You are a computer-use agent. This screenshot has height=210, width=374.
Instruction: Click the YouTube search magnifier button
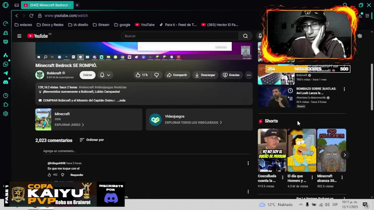point(245,36)
